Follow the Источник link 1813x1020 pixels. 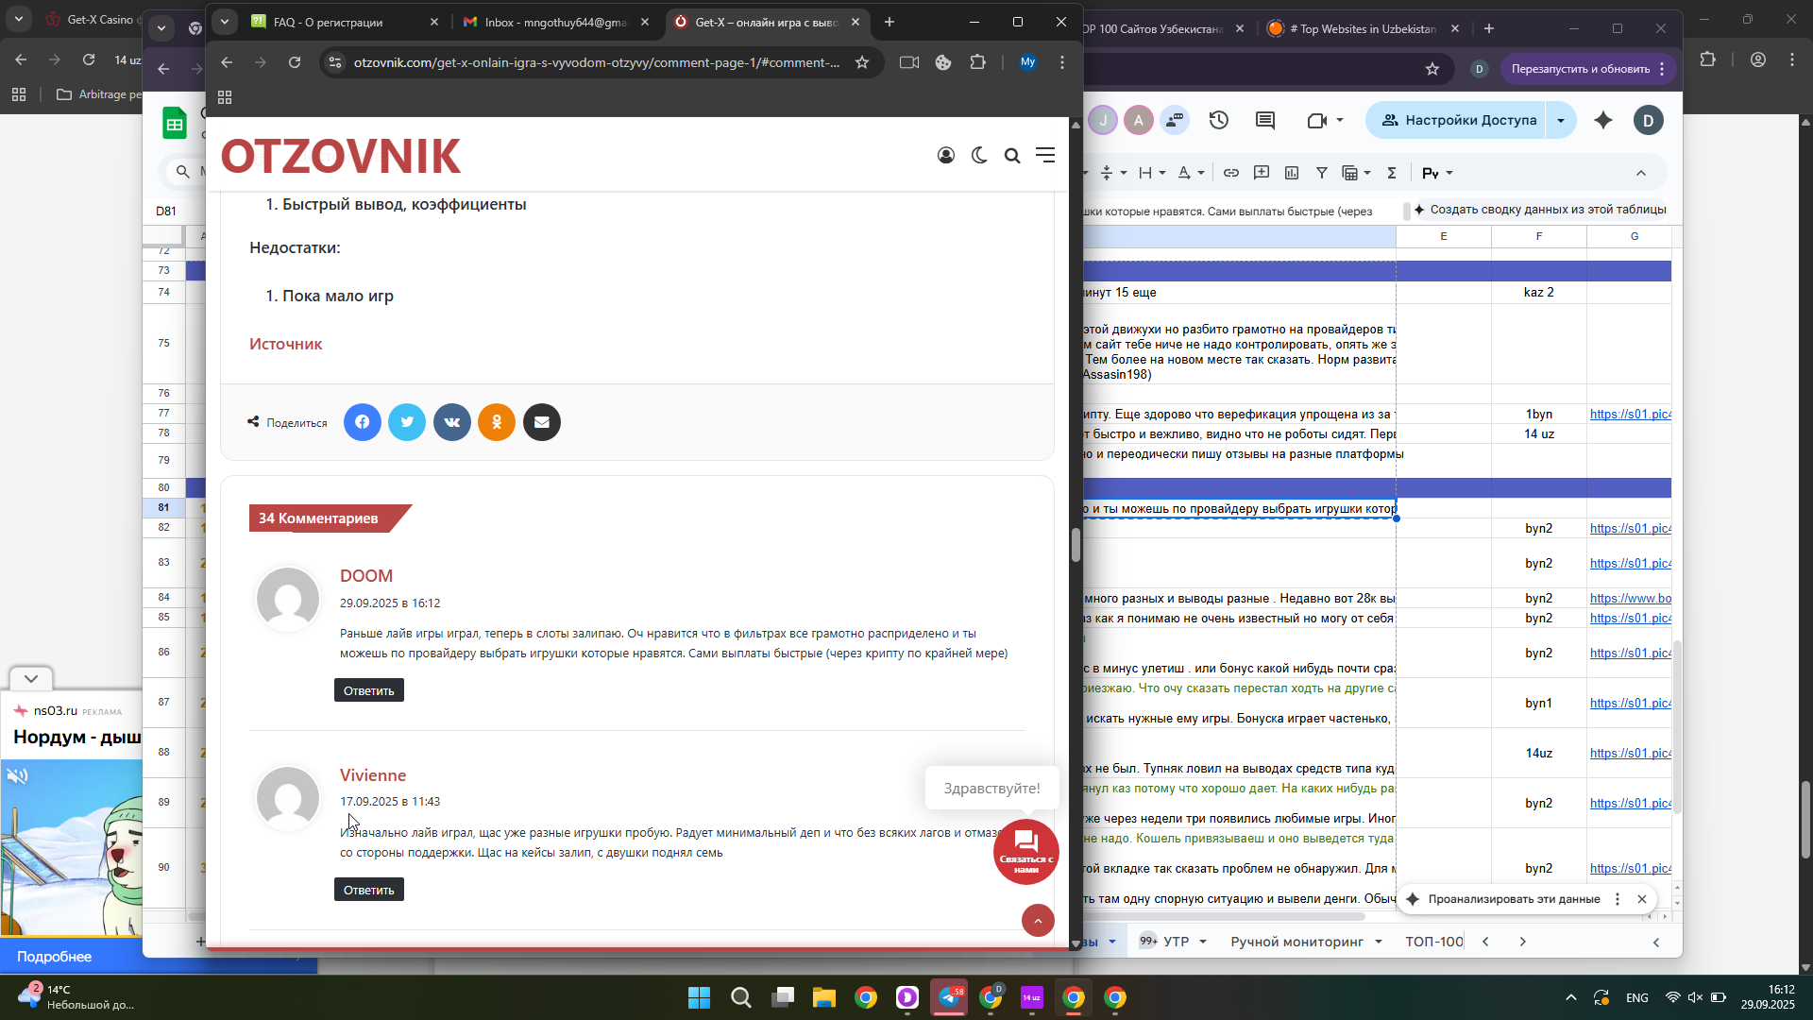tap(285, 344)
